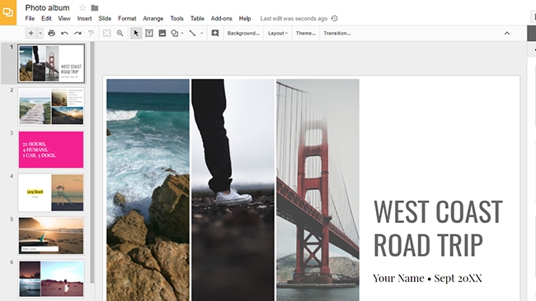Open the Google Slides home icon
Screen dimensions: 536x301
8,12
